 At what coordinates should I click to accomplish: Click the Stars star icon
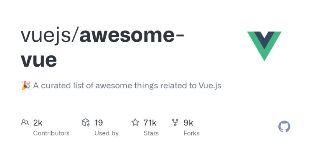tap(135, 123)
